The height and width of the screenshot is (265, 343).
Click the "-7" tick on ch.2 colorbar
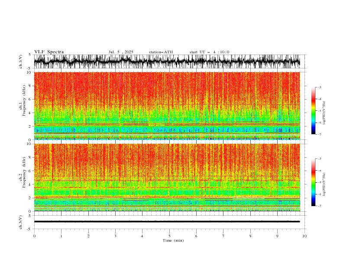(319, 206)
